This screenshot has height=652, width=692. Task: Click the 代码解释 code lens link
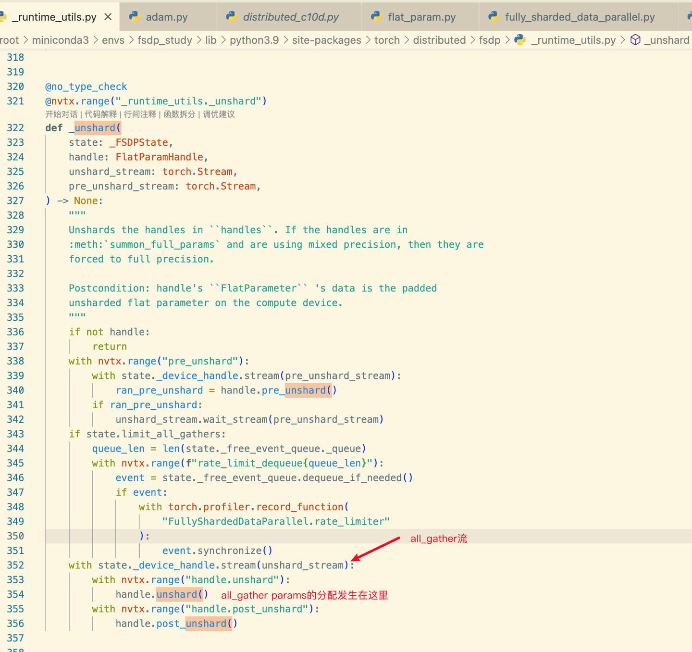point(101,114)
